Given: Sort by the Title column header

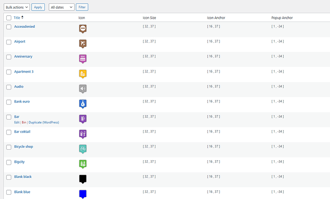Looking at the screenshot, I should tap(18, 18).
